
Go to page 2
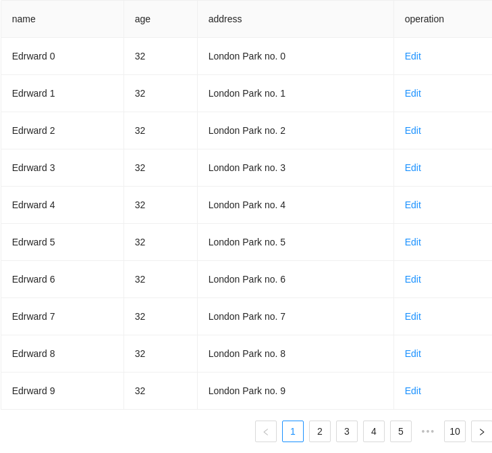(320, 431)
